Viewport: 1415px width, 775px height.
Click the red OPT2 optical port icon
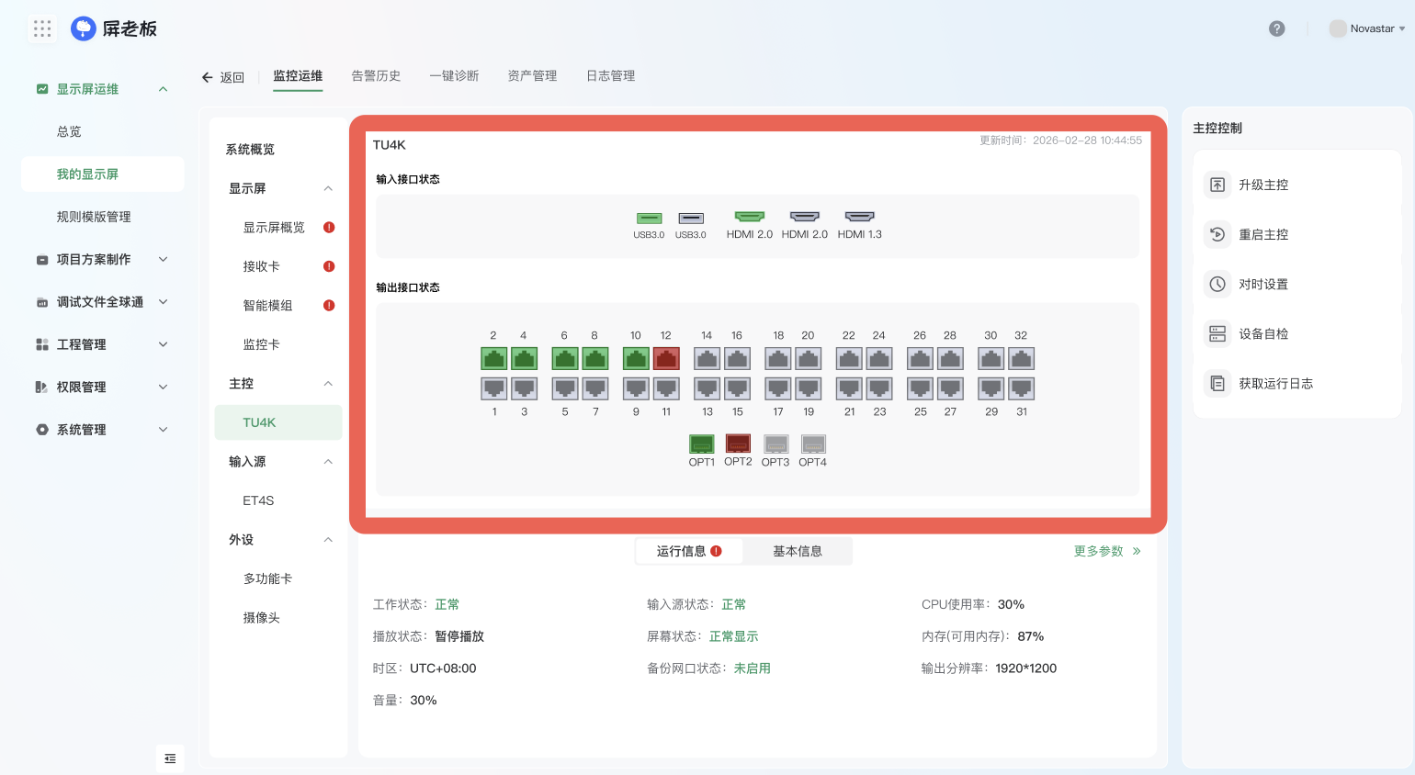coord(738,444)
